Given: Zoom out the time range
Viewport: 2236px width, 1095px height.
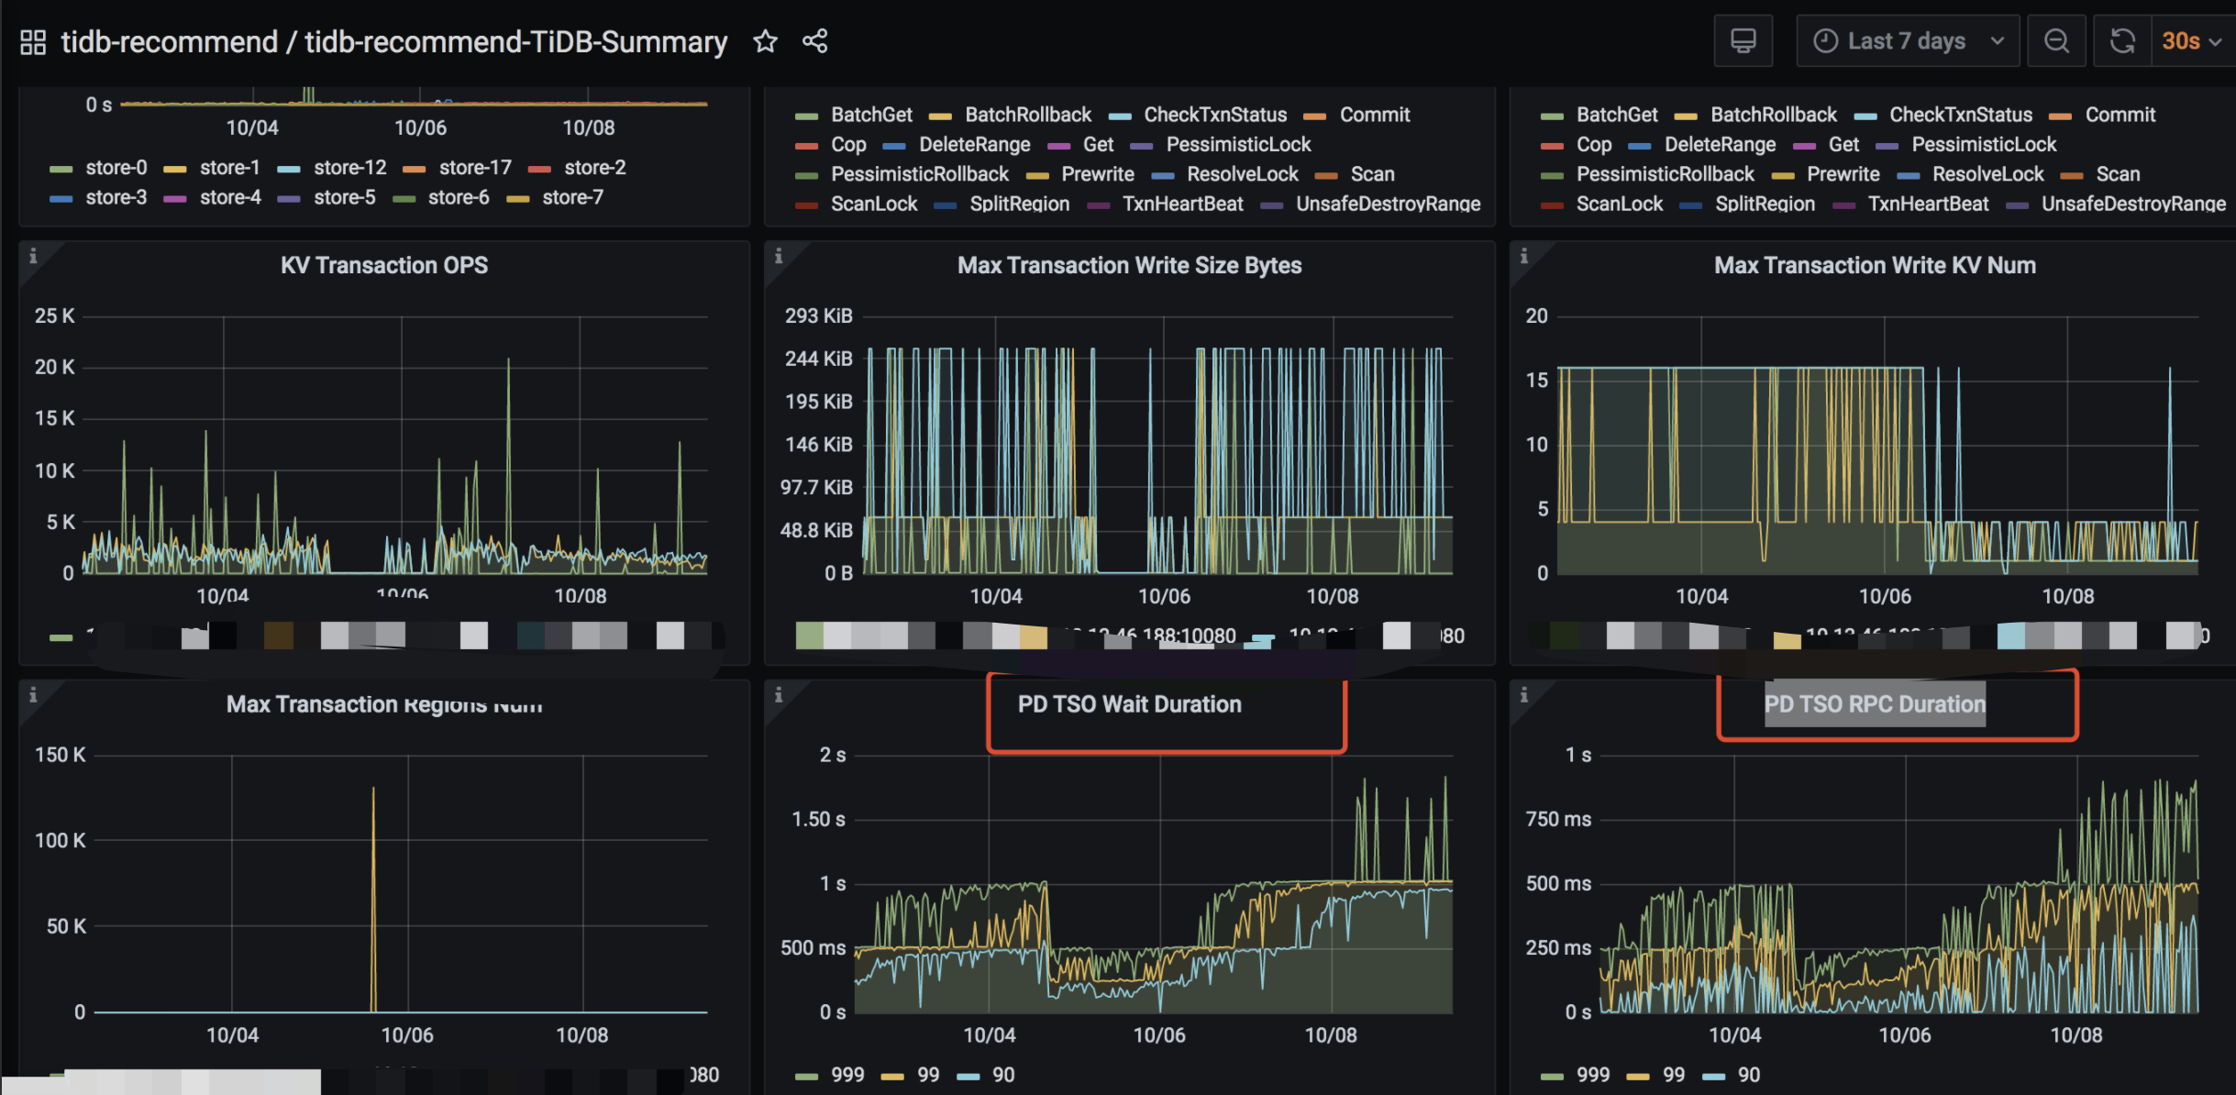Looking at the screenshot, I should tap(2057, 41).
